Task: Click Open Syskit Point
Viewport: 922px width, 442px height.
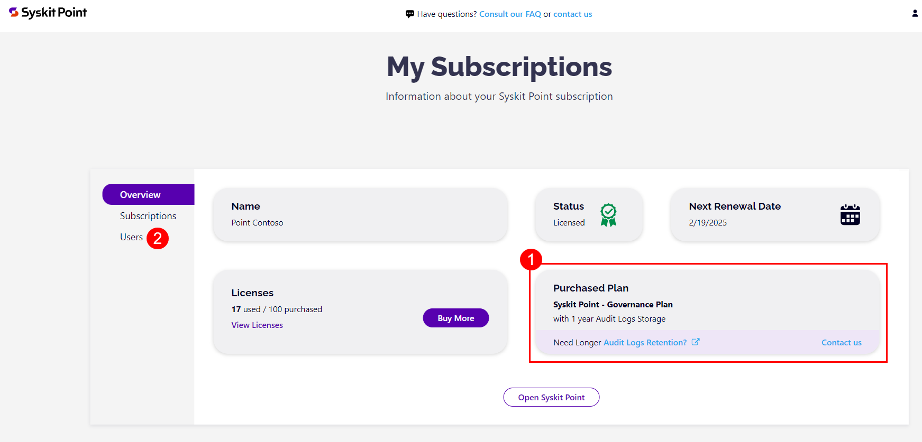Action: click(x=551, y=397)
